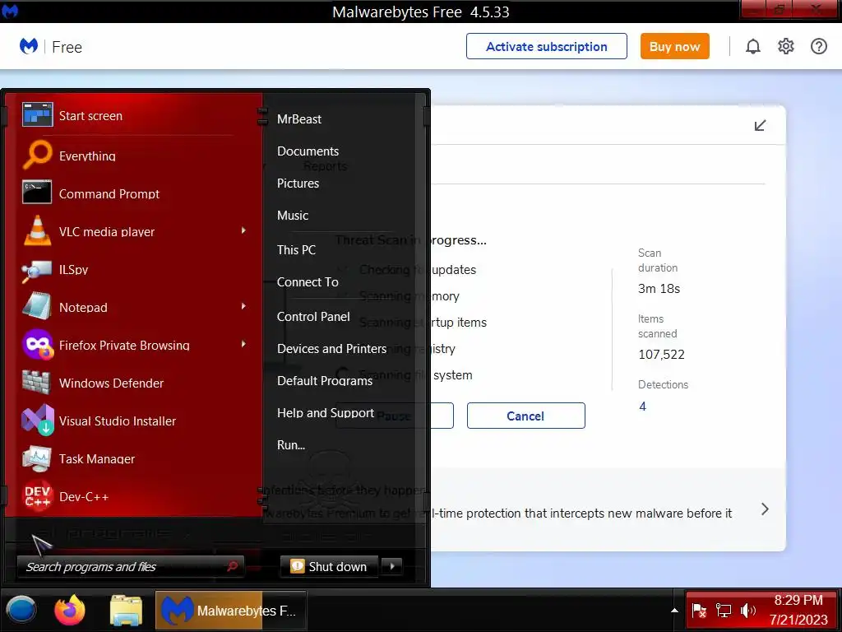This screenshot has height=632, width=842.
Task: Open Firefox from the taskbar
Action: (70, 611)
